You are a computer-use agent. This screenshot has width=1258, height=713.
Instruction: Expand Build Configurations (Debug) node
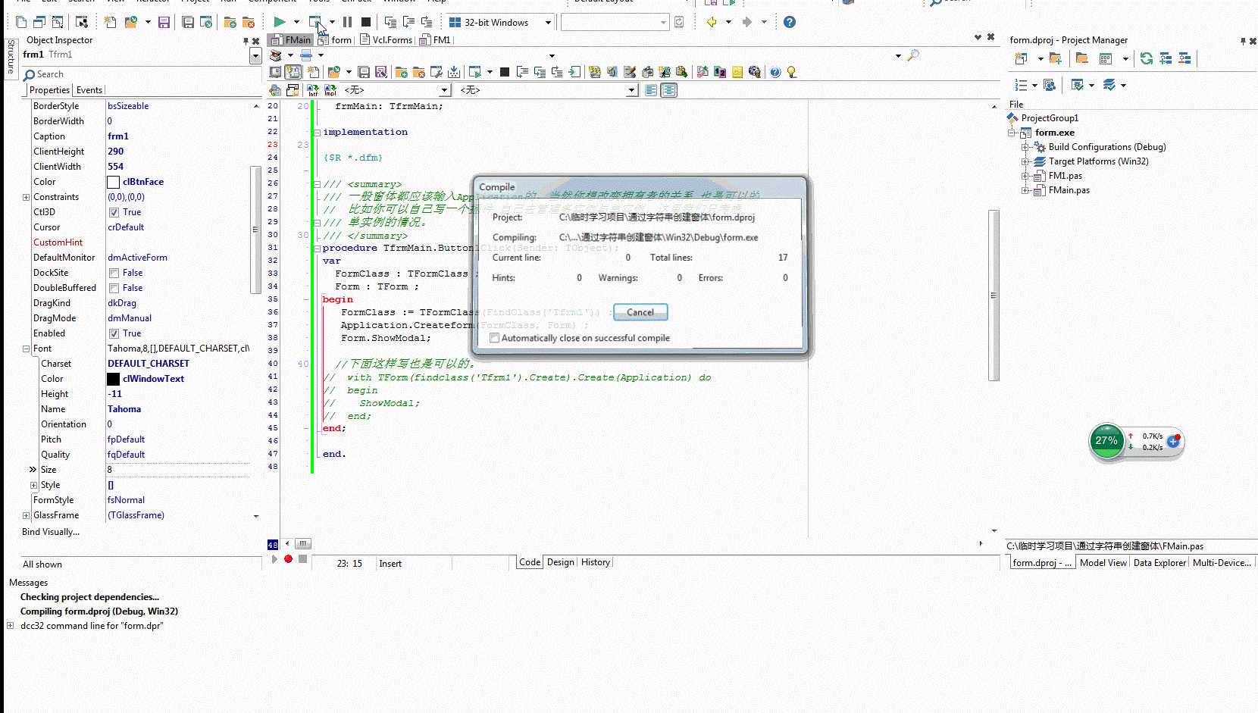[x=1025, y=147]
